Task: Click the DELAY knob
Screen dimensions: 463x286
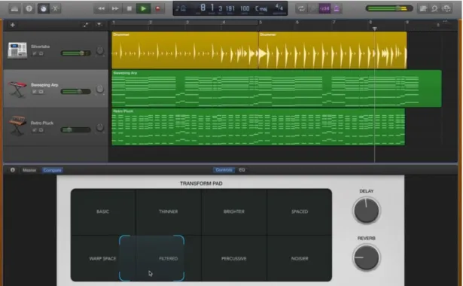Action: point(367,211)
